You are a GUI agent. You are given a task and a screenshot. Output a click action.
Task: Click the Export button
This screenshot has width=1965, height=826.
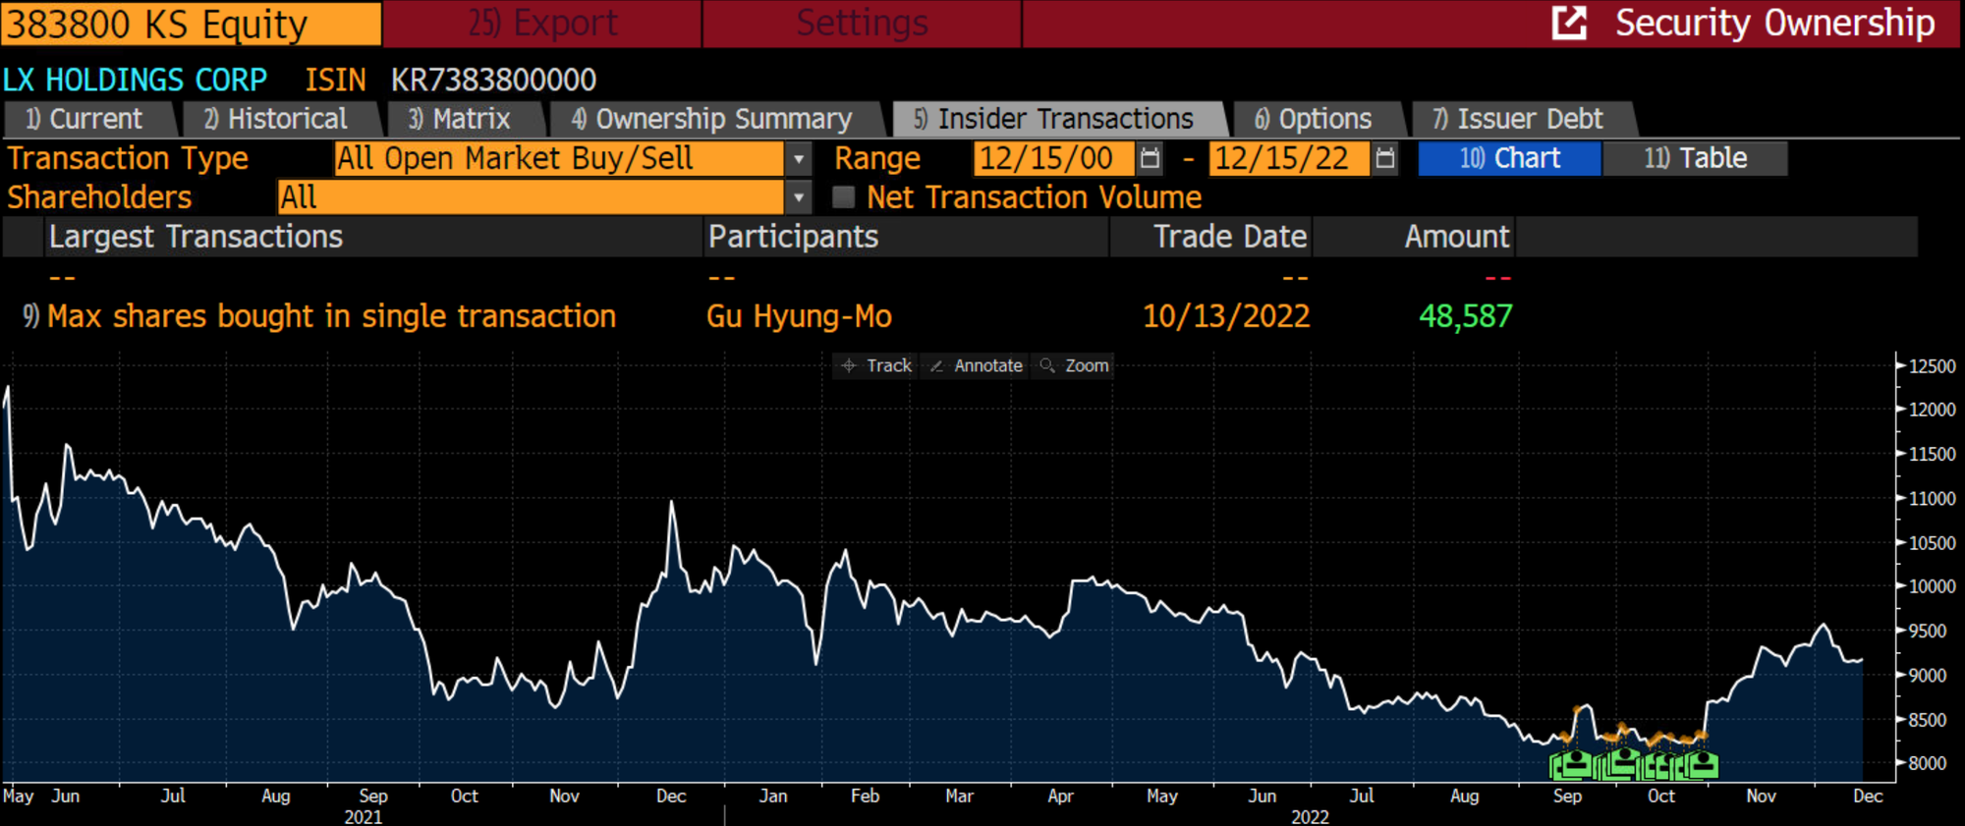pos(542,23)
